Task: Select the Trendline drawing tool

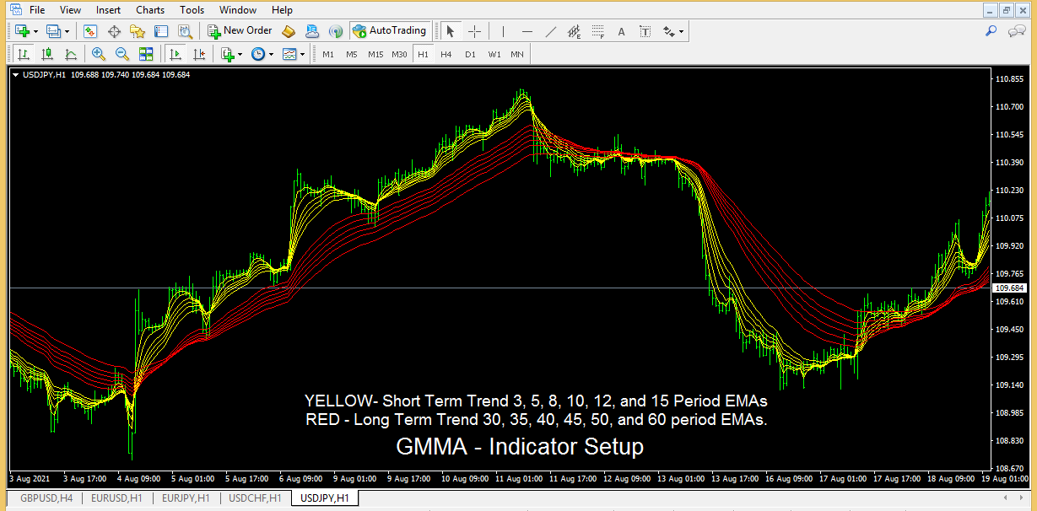Action: [x=551, y=30]
